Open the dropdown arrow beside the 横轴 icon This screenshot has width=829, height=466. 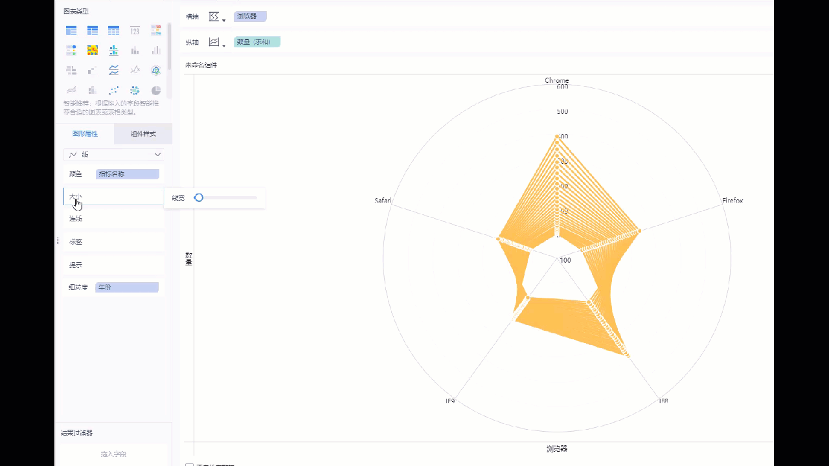point(224,20)
